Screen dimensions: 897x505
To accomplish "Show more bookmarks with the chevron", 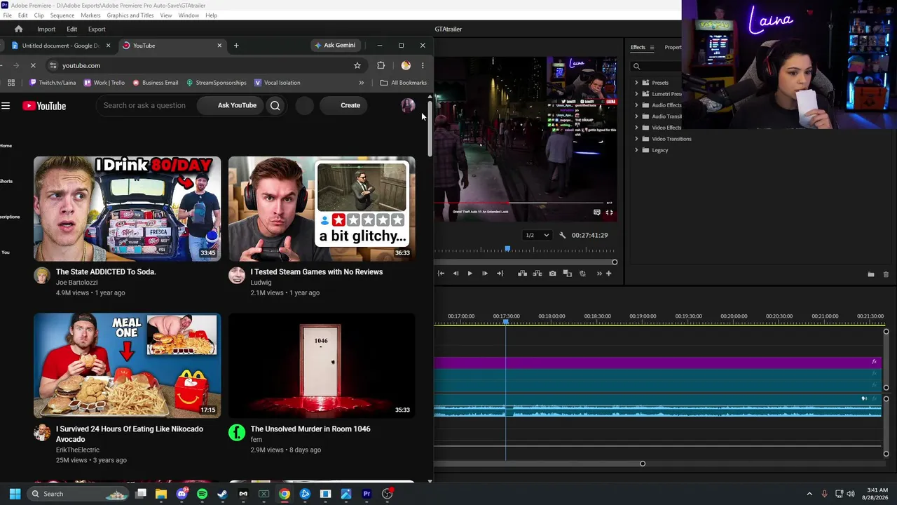I will tap(362, 83).
